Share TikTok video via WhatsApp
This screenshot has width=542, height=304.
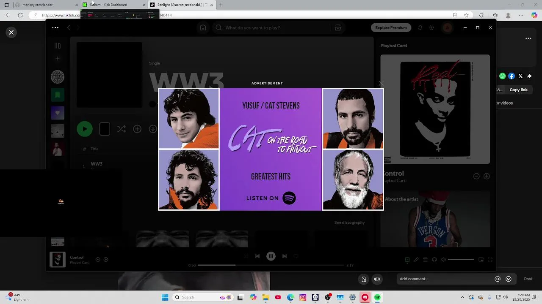tap(502, 76)
